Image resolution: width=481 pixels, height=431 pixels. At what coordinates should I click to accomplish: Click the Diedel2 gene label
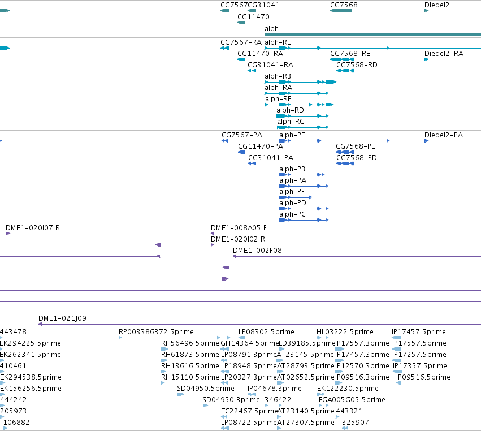tap(436, 5)
